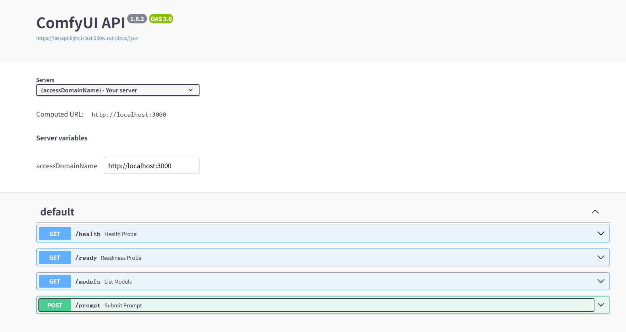Image resolution: width=626 pixels, height=332 pixels.
Task: Select the /prompt path text
Action: tap(88, 305)
